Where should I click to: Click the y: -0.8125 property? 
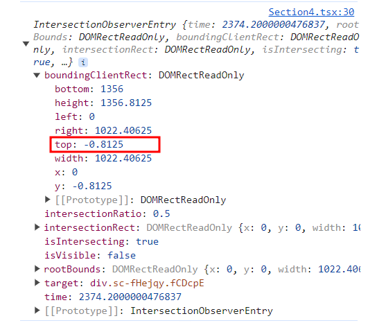tap(83, 186)
